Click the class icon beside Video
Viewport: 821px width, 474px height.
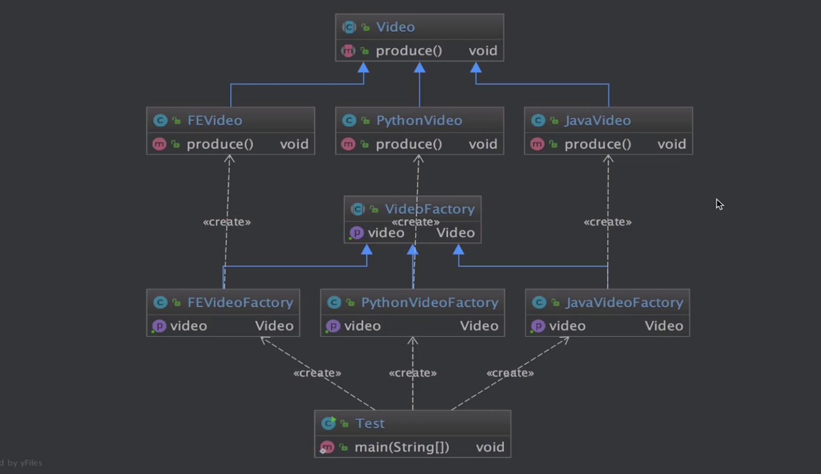pyautogui.click(x=349, y=27)
